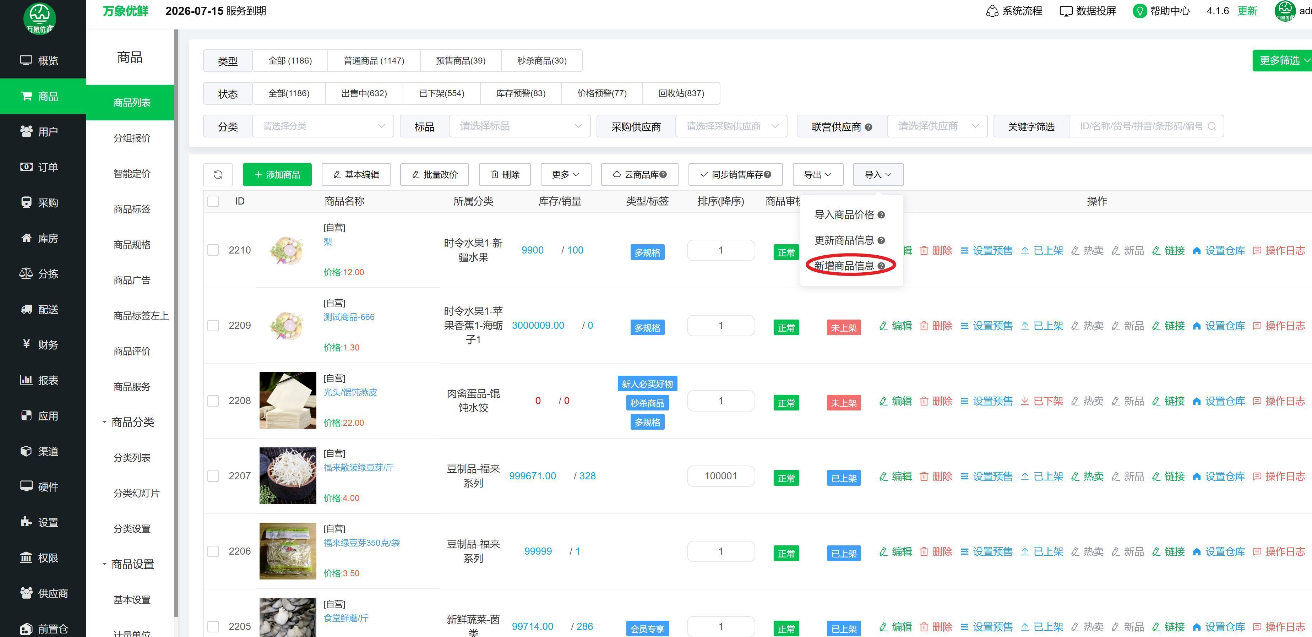
Task: Open 数据投屏 data screen projection
Action: (x=1087, y=11)
